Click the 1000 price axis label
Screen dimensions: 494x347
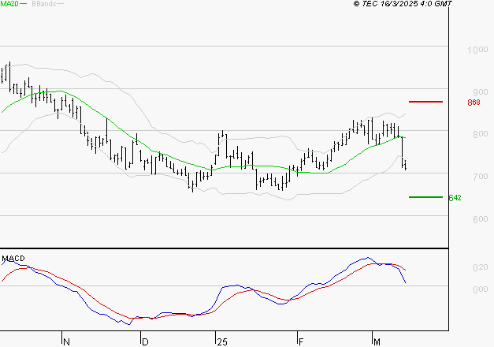point(477,50)
